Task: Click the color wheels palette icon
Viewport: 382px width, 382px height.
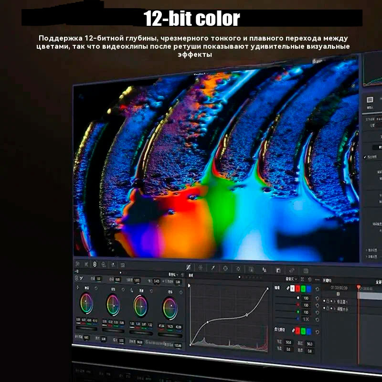Action: coord(95,264)
